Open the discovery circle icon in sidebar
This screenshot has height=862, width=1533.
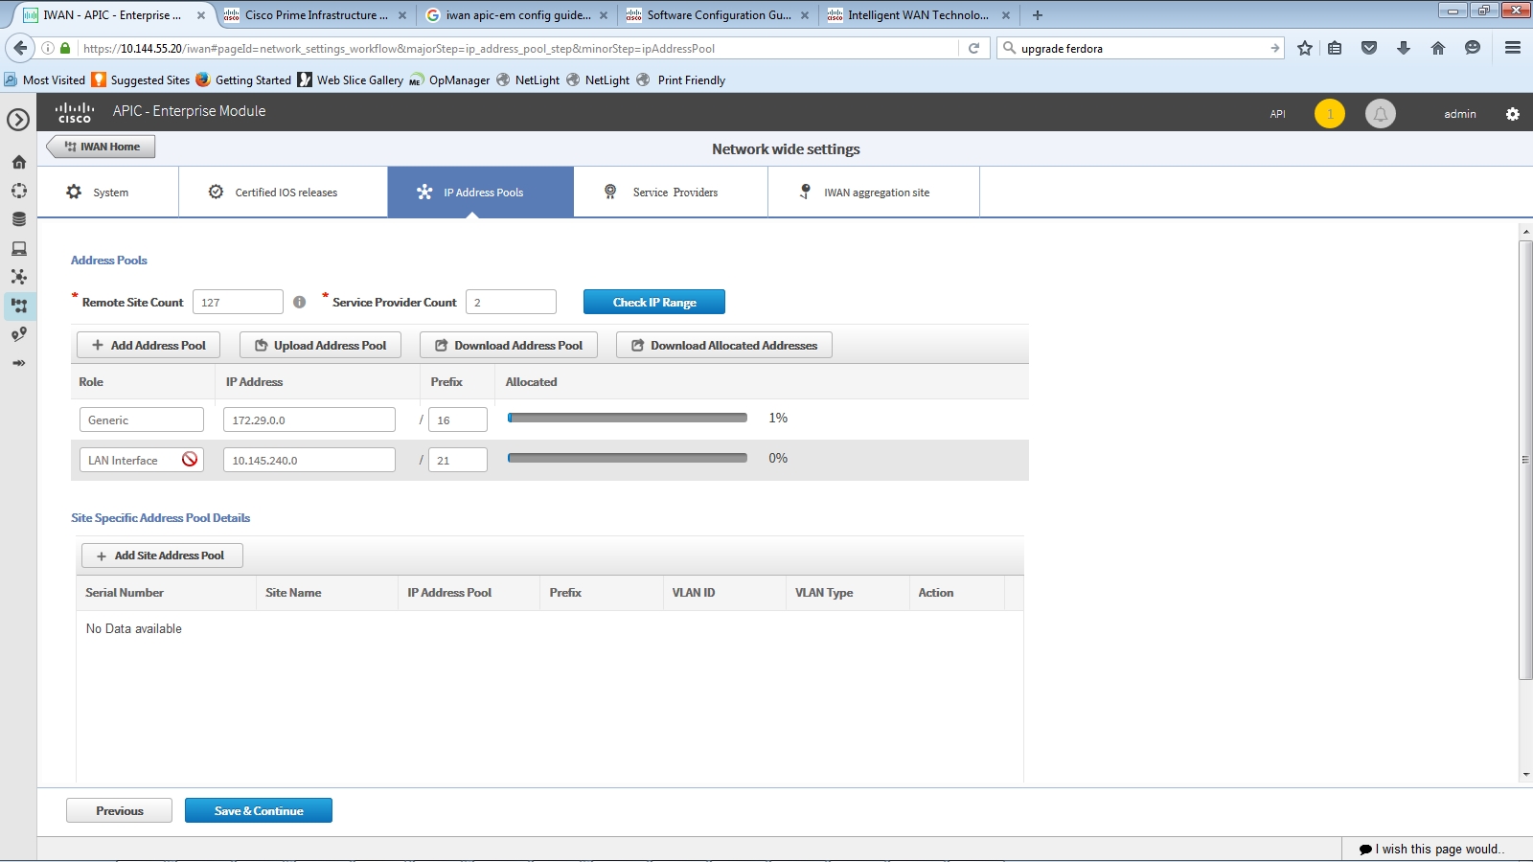[x=18, y=191]
